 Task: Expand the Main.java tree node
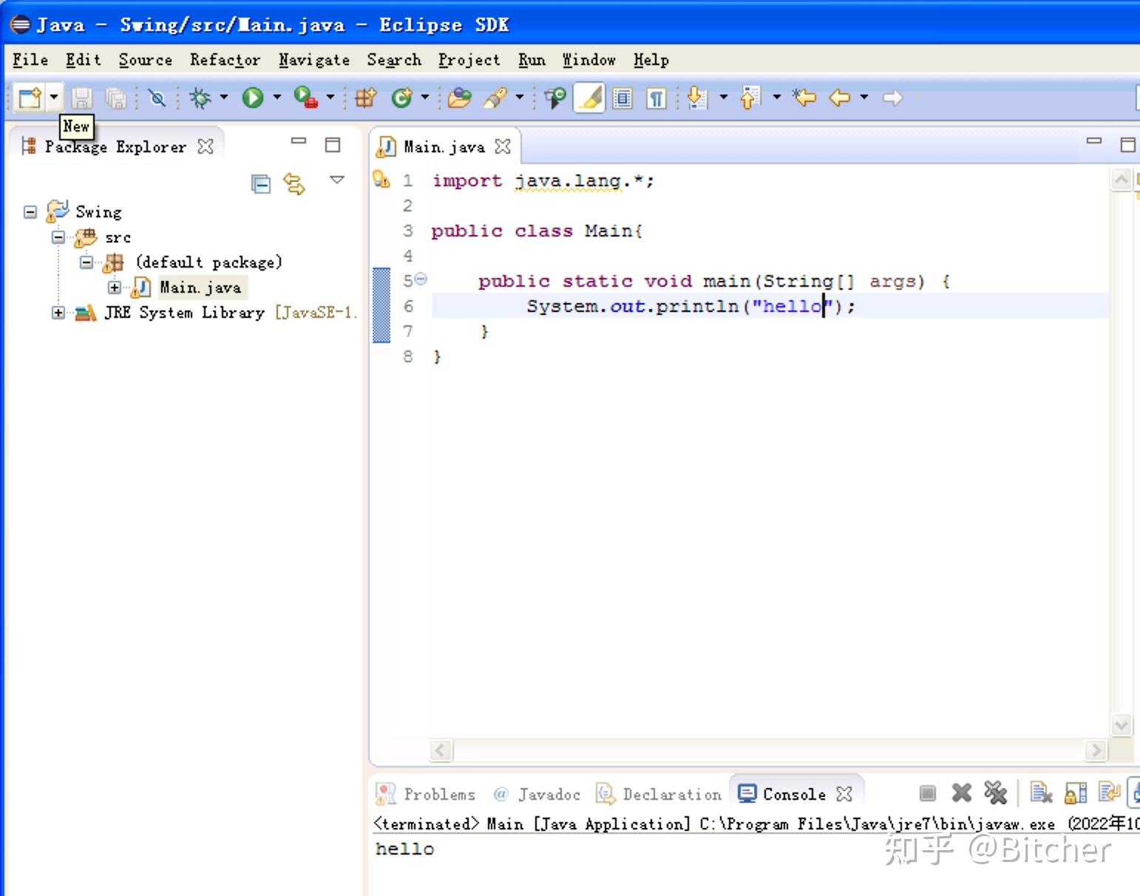[x=115, y=288]
